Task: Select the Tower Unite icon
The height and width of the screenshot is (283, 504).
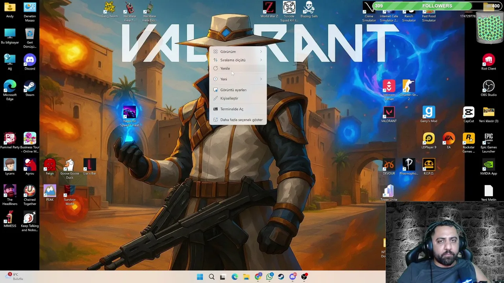Action: coord(389,193)
